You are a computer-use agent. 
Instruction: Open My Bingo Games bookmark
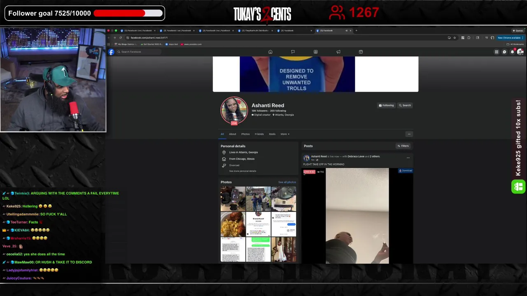point(126,44)
